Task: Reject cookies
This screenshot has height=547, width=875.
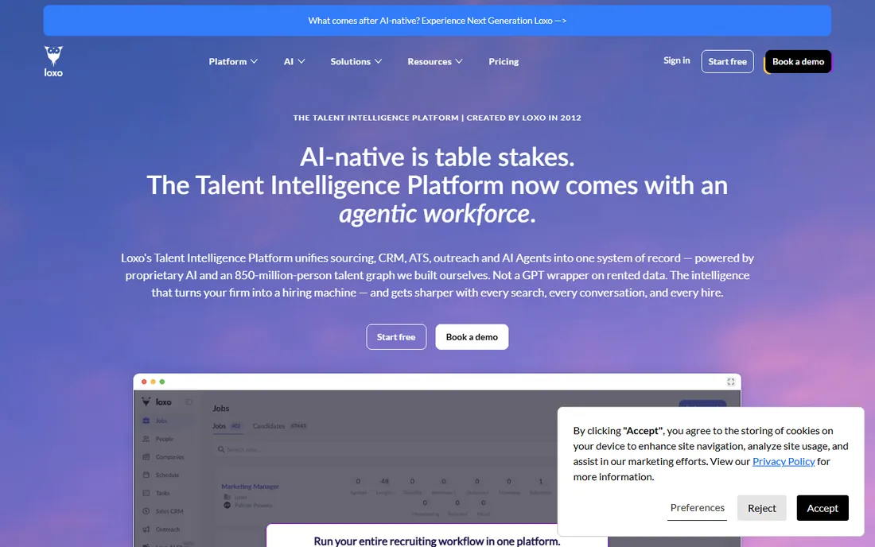Action: coord(762,508)
